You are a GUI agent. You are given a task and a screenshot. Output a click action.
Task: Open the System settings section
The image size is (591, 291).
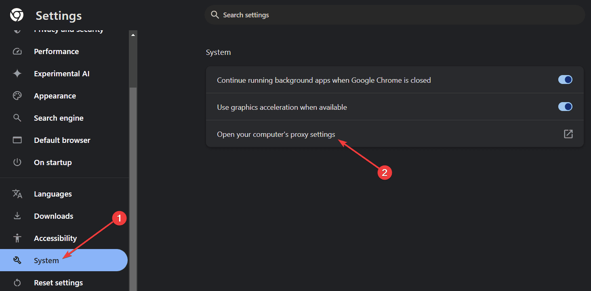[46, 260]
